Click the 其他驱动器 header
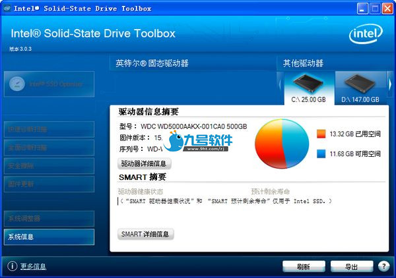This screenshot has width=396, height=278. pos(303,63)
